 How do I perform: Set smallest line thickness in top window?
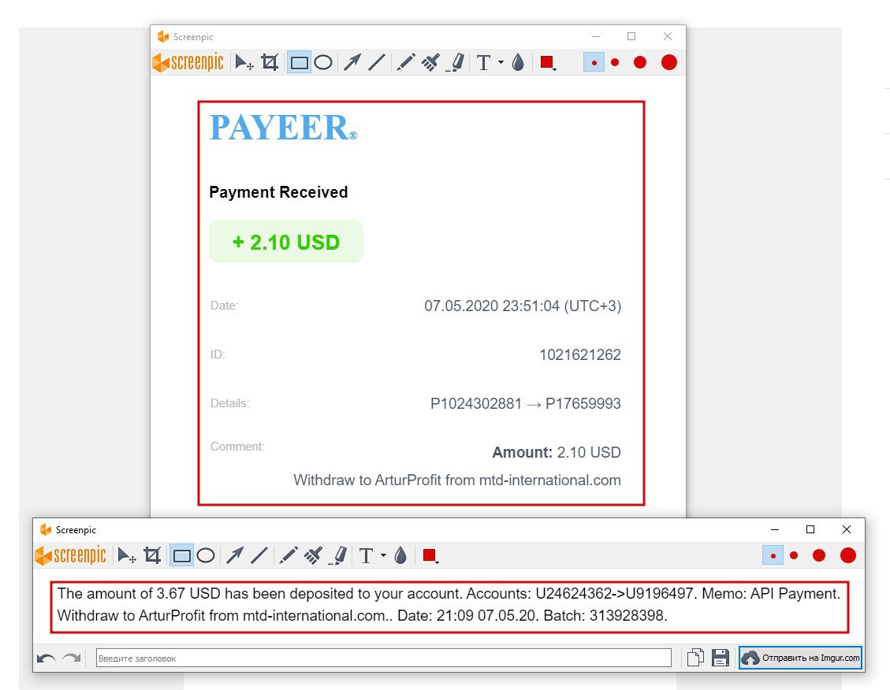coord(594,62)
